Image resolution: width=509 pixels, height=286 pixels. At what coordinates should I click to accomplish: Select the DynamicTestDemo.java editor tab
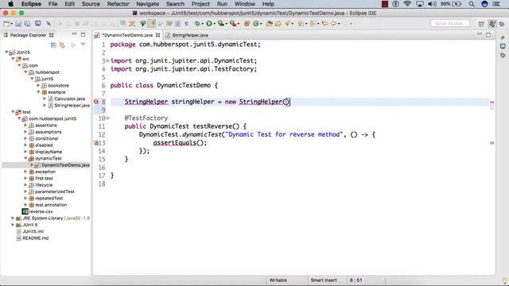pos(127,35)
